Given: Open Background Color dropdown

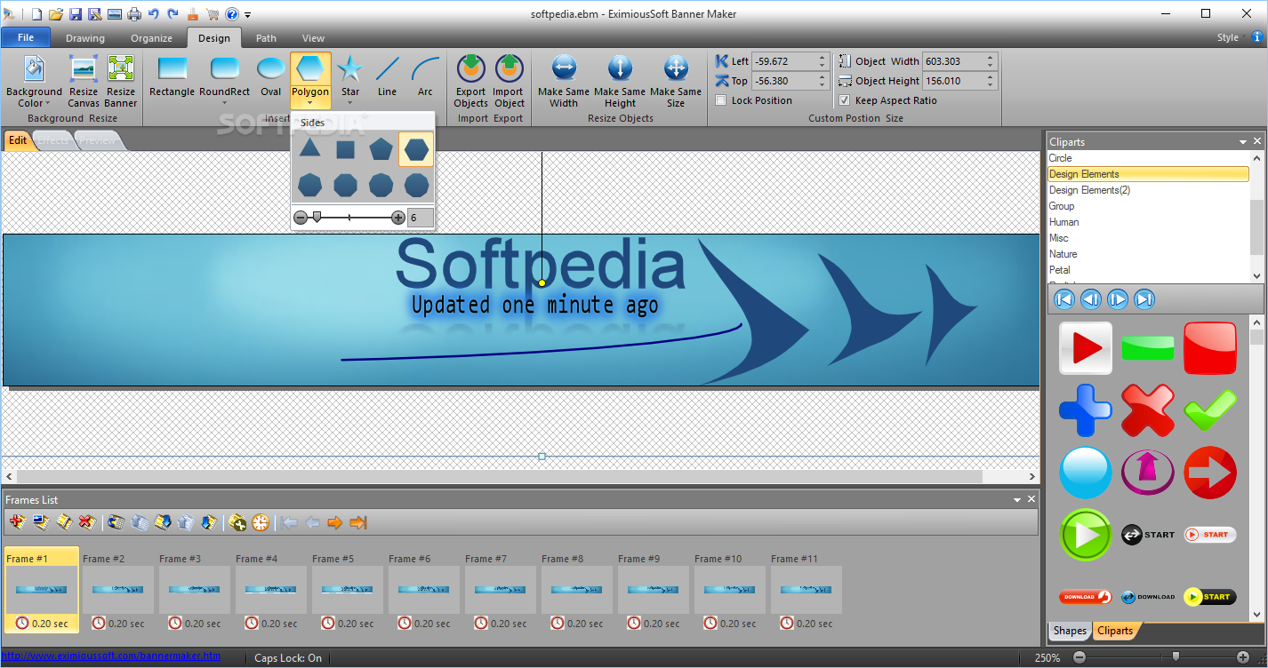Looking at the screenshot, I should pos(34,81).
